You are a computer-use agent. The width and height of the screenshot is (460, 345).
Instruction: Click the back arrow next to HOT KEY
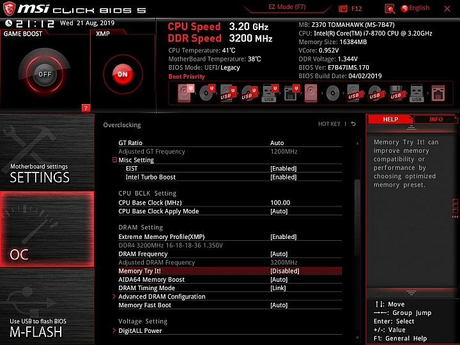click(353, 124)
